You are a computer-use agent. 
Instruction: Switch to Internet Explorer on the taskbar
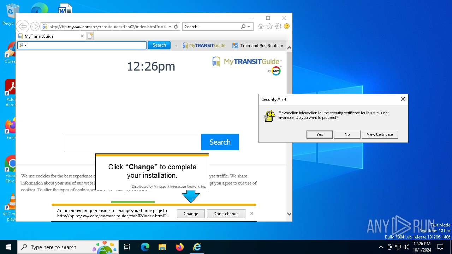197,247
